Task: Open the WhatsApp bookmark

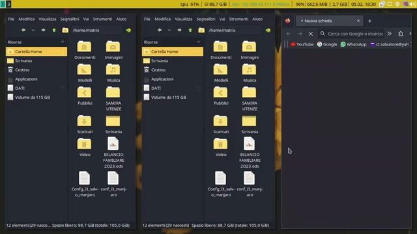Action: [353, 44]
